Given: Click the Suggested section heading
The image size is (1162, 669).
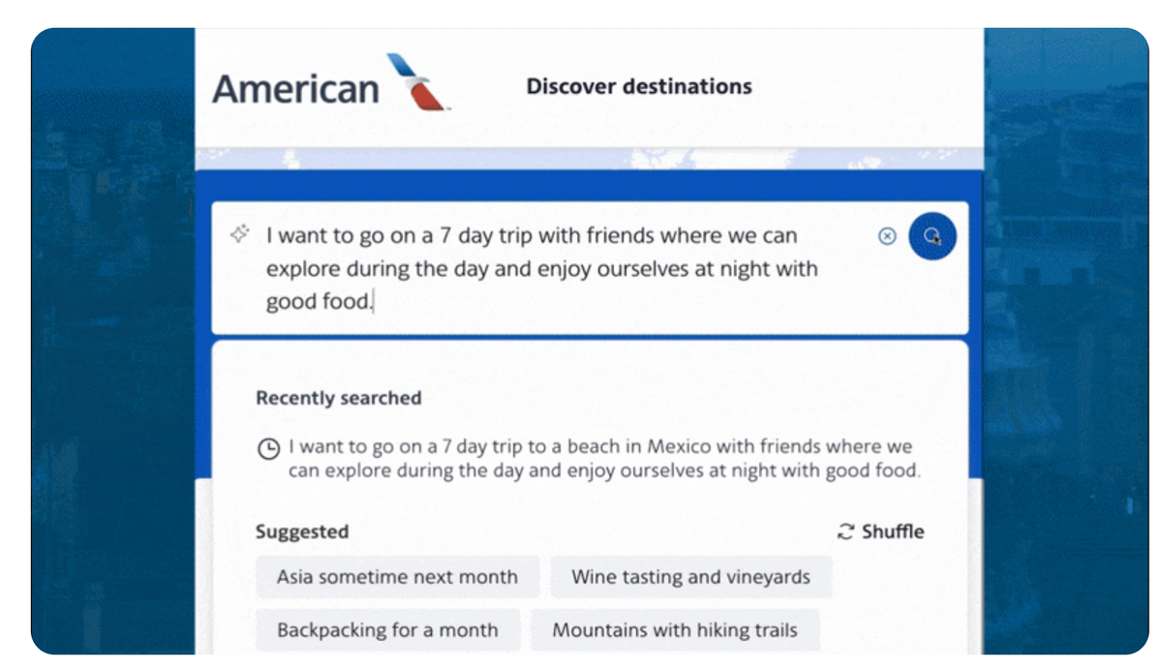Looking at the screenshot, I should tap(301, 532).
